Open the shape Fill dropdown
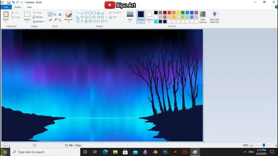The height and width of the screenshot is (156, 278). click(113, 17)
